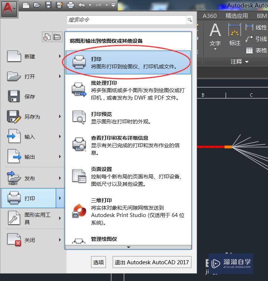Click the 搜索命令 search field
268x281 pixels.
127,20
